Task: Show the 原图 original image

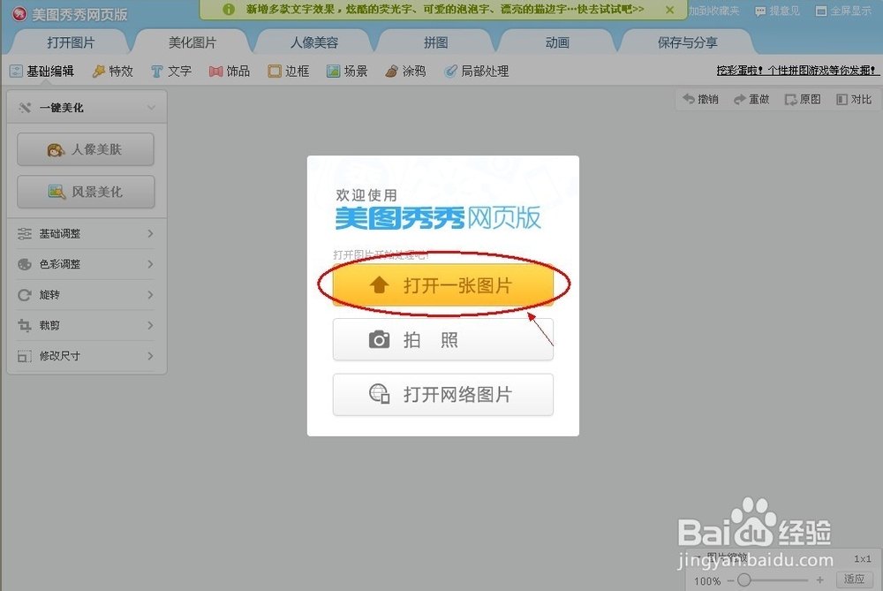Action: [803, 99]
